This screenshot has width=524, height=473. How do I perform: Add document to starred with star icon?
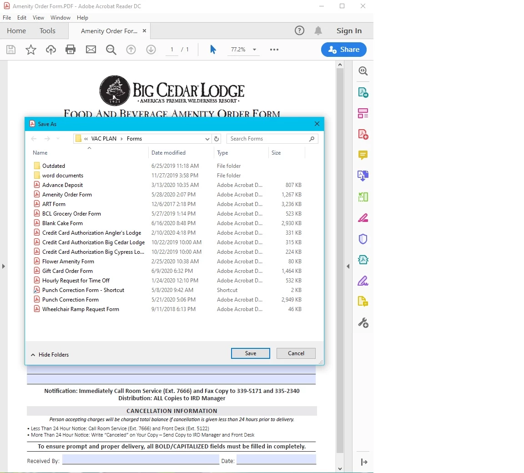(31, 50)
